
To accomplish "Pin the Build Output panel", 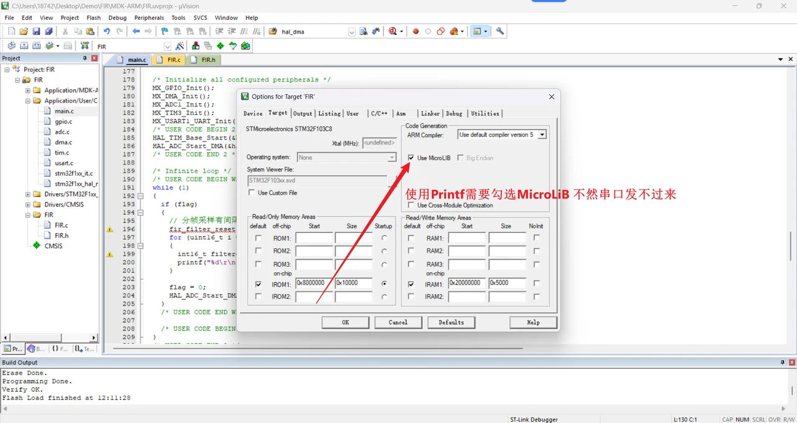I will click(783, 362).
